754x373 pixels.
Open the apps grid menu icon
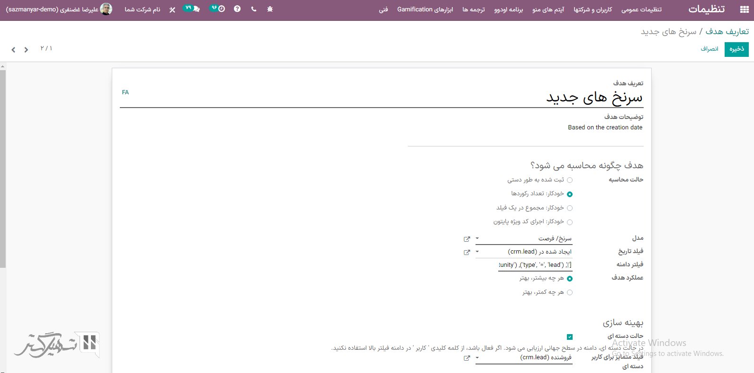point(744,9)
